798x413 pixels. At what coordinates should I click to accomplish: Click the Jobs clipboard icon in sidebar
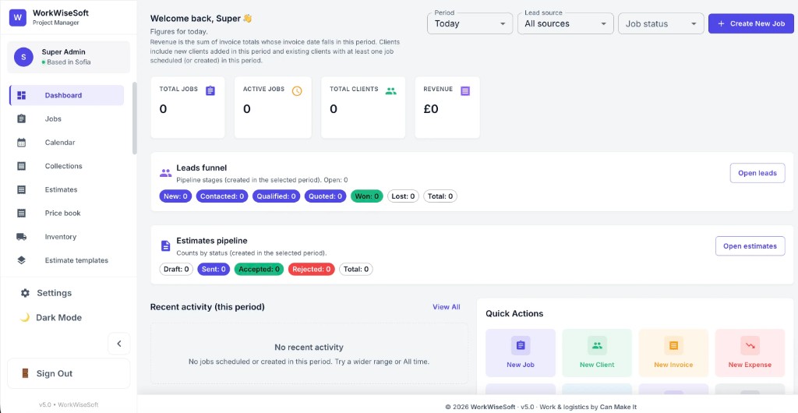point(21,118)
